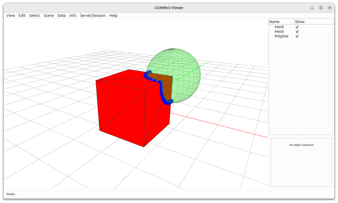Image resolution: width=338 pixels, height=203 pixels.
Task: Open the Server/Session menu
Action: point(93,15)
